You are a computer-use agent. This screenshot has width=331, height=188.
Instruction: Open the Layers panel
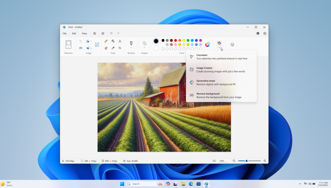coord(232,44)
